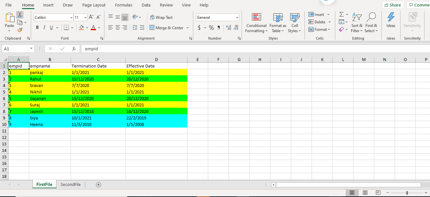Click the Insert Function fx icon
Viewport: 430px width, 197px height.
(74, 49)
